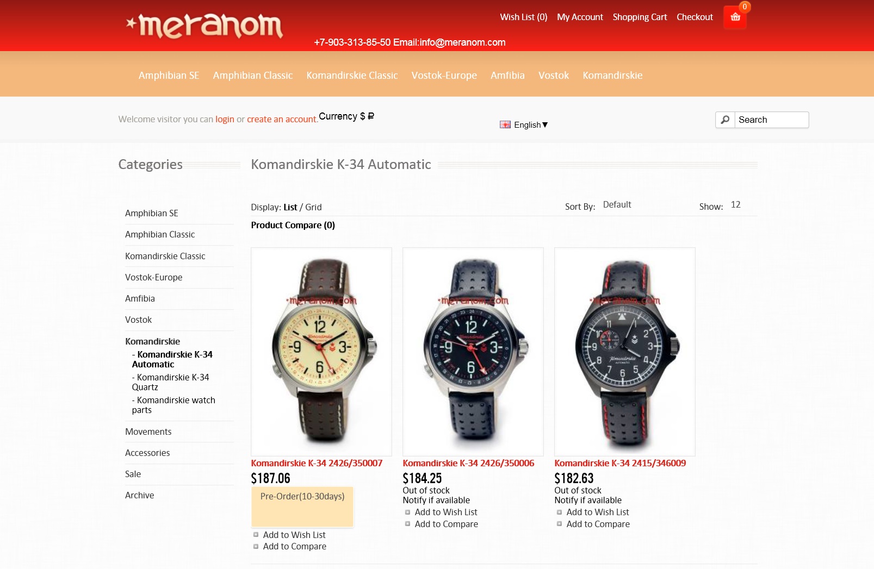Open the Show 12 items dropdown
This screenshot has width=874, height=569.
point(736,204)
